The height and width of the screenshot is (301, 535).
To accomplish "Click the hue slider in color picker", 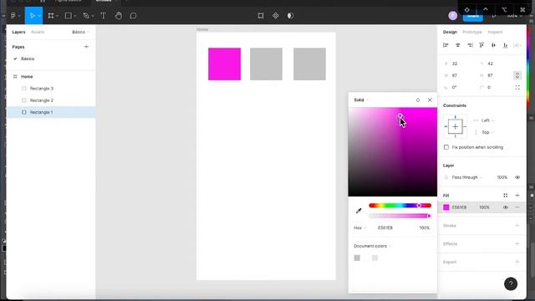I will (400, 206).
